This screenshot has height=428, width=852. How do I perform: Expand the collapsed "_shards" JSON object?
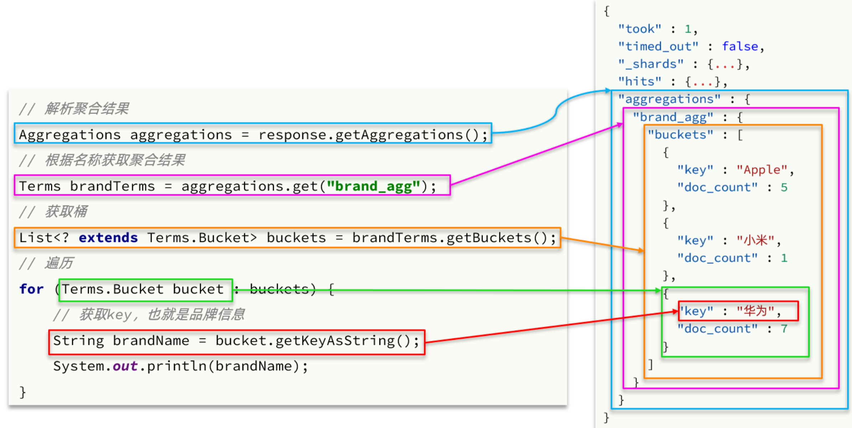pyautogui.click(x=725, y=64)
